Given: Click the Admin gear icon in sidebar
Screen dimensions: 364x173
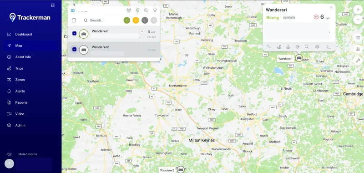Looking at the screenshot, I should pos(9,125).
